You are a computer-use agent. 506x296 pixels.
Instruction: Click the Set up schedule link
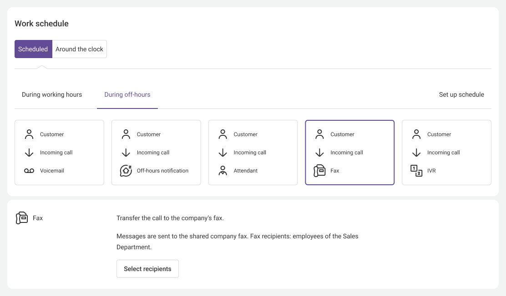pos(461,95)
